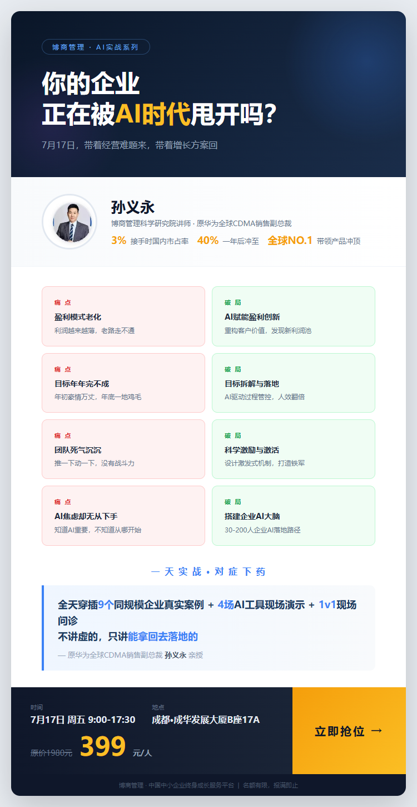
Task: Select the 科学激励与激活 solution card
Action: 294,449
